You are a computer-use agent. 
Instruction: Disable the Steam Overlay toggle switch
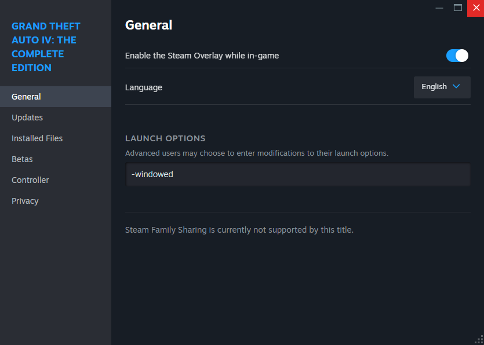point(457,56)
